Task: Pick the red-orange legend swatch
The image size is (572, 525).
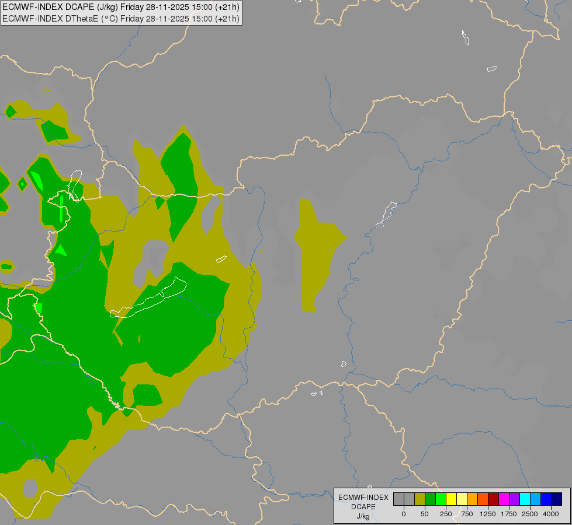Action: (483, 499)
